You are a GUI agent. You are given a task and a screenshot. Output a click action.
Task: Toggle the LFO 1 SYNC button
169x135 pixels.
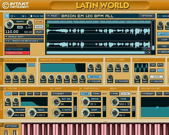[156, 77]
